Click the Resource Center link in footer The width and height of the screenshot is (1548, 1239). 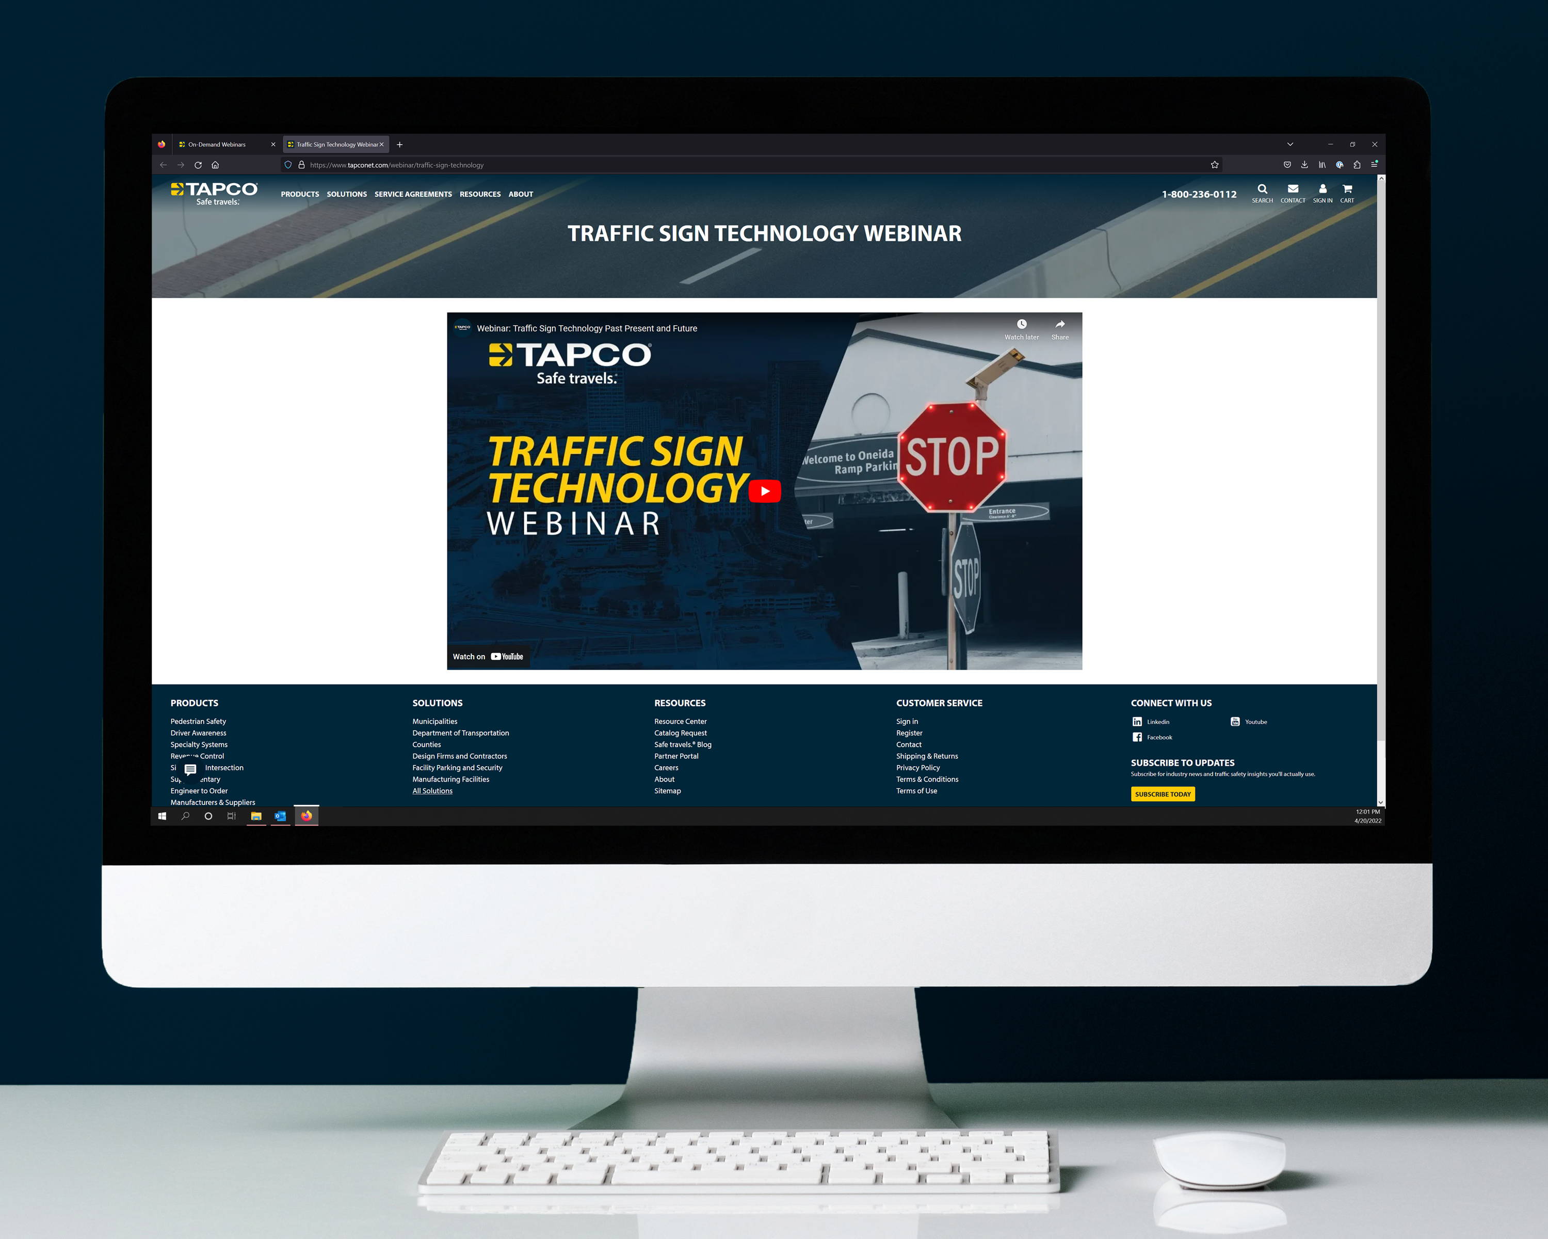click(x=679, y=721)
